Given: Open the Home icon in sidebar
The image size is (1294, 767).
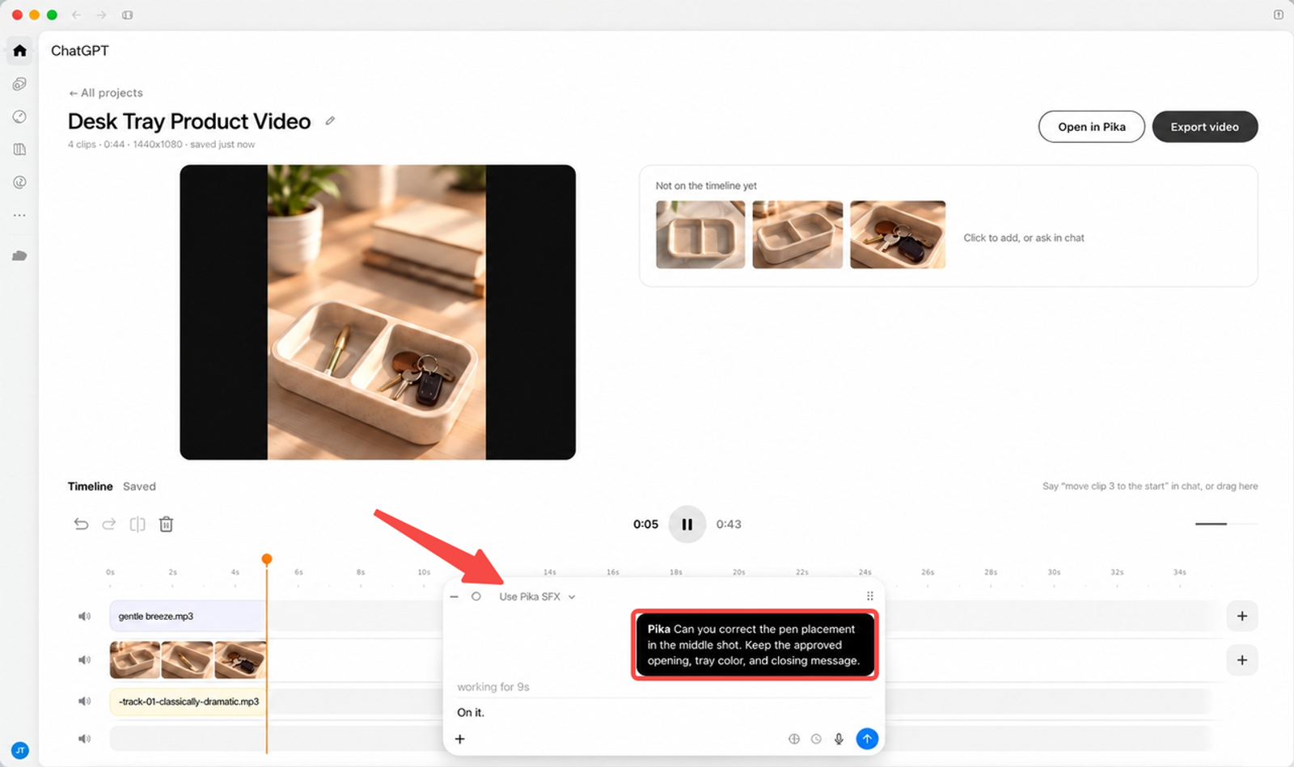Looking at the screenshot, I should [19, 50].
